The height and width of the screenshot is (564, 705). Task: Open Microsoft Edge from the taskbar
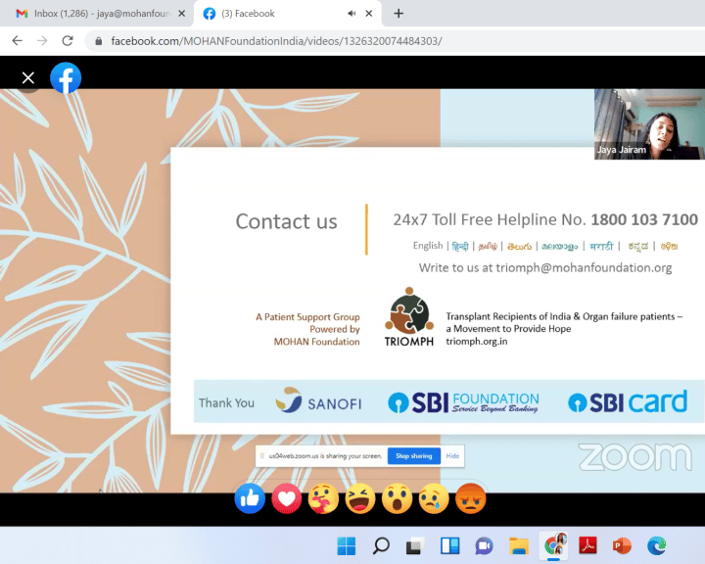(656, 546)
